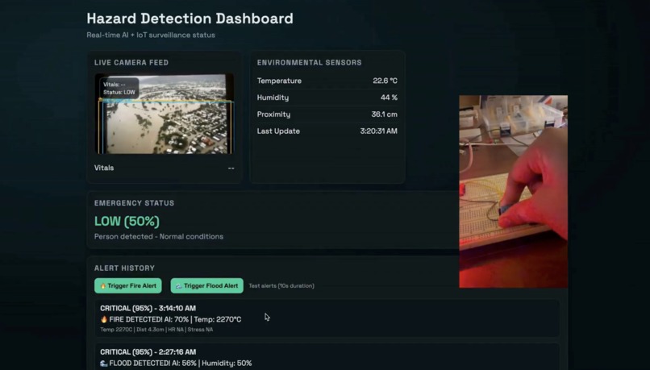Screen dimensions: 650x370
Task: Click the ENVIRONMENTAL SENSORS heading
Action: click(309, 63)
